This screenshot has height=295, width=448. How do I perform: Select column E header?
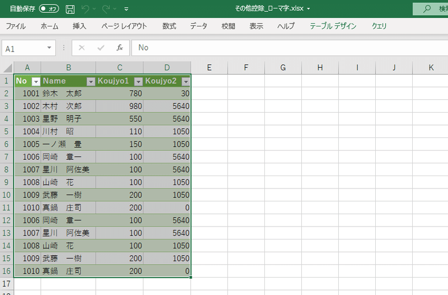pyautogui.click(x=209, y=68)
